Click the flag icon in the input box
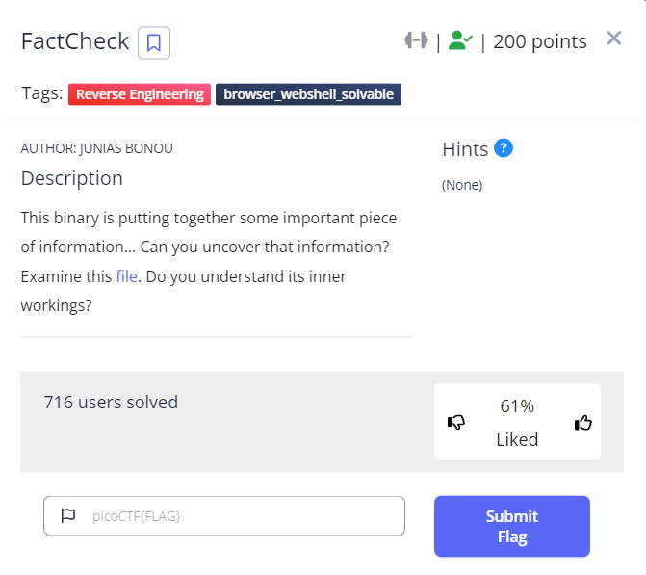Viewport: 646px width, 575px height. tap(68, 515)
